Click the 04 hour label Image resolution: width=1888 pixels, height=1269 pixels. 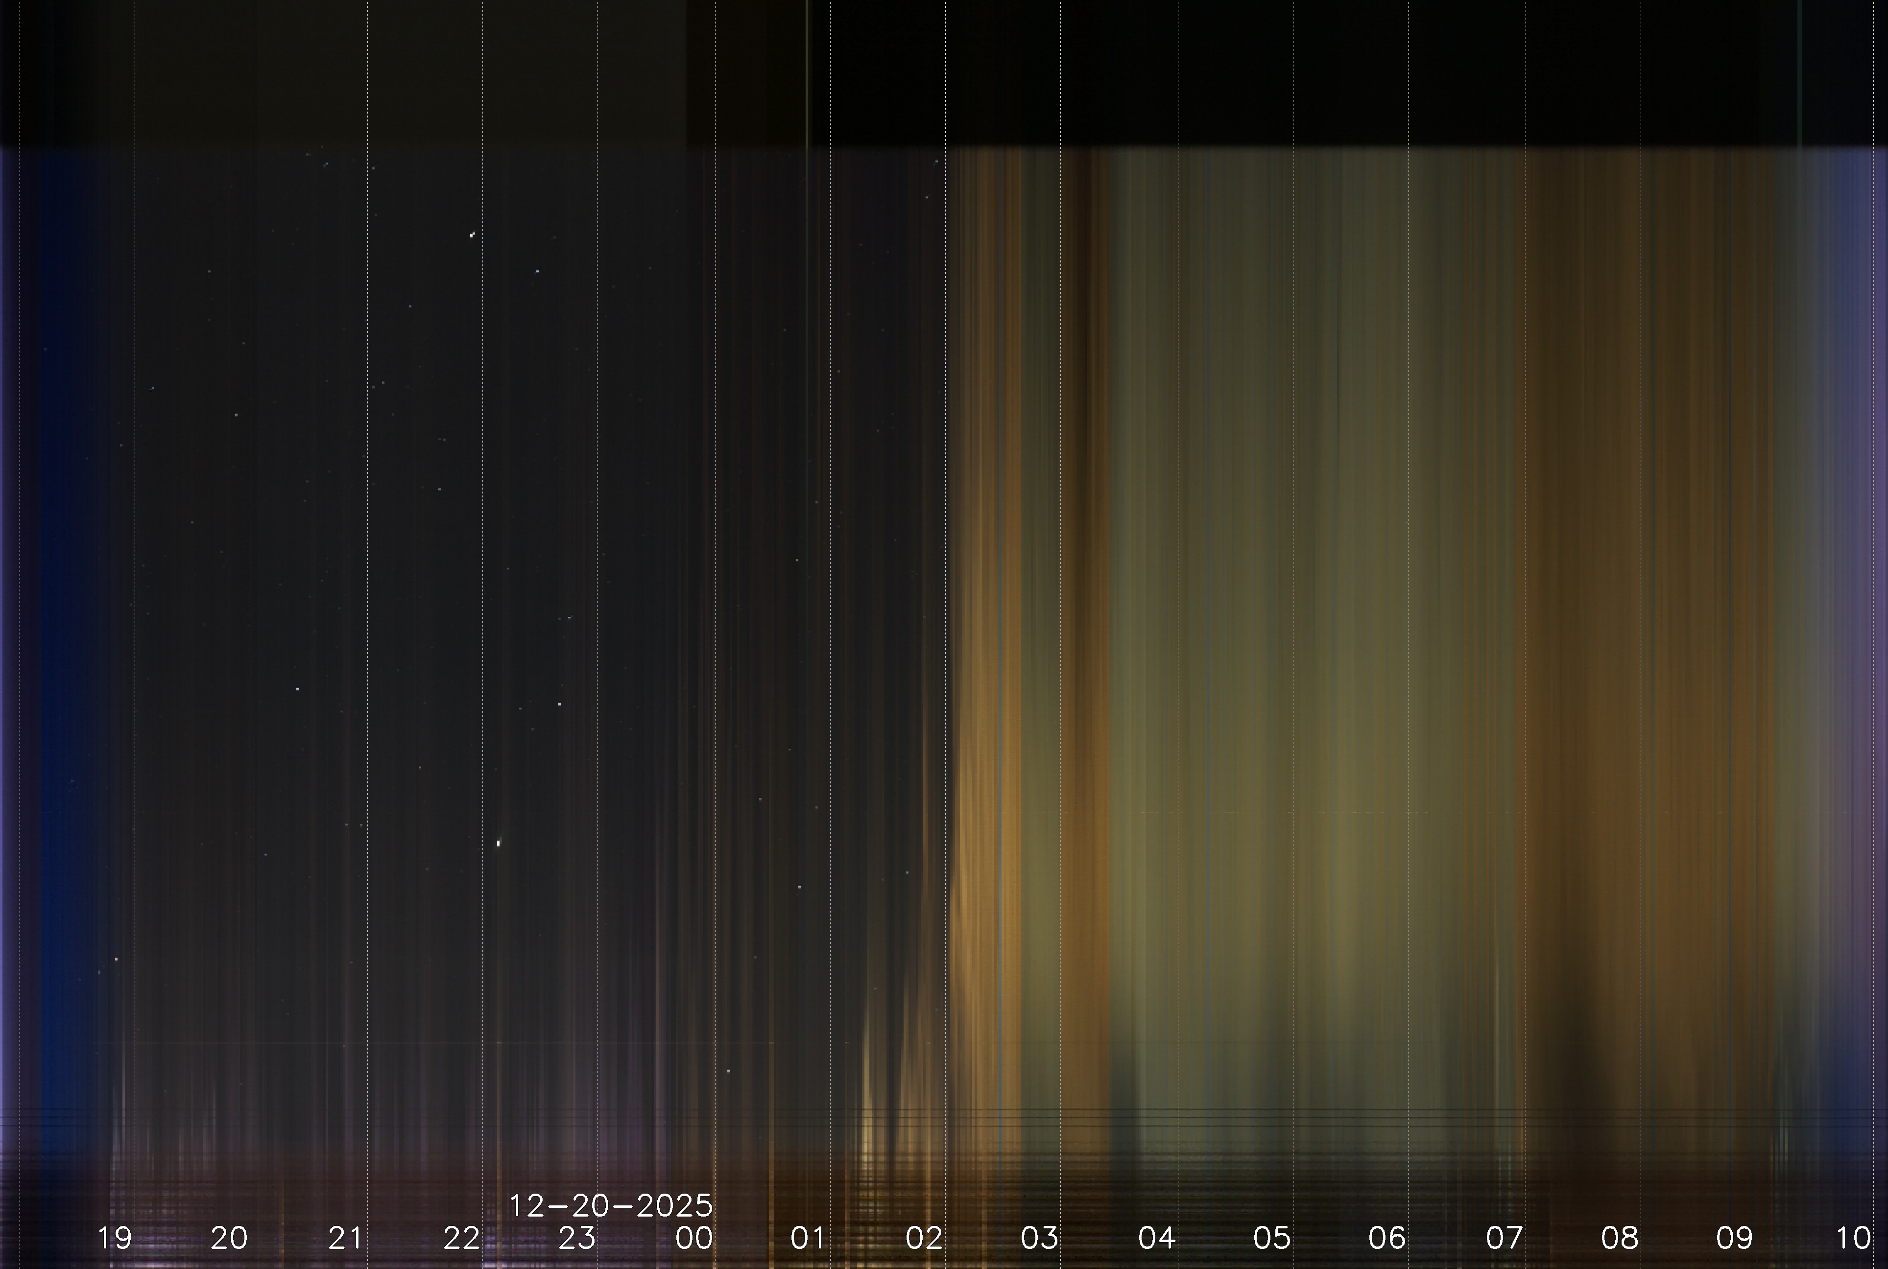(x=1156, y=1238)
